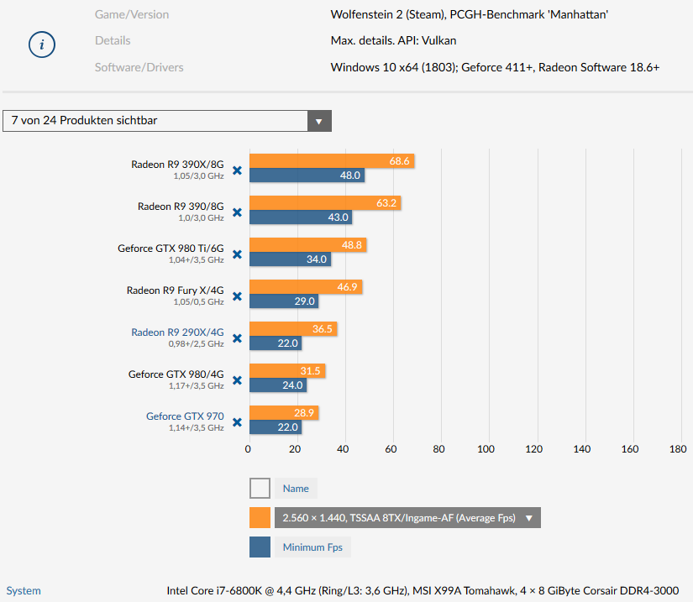Open the Radeon R9 290X/4G link
The height and width of the screenshot is (602, 693).
(177, 332)
